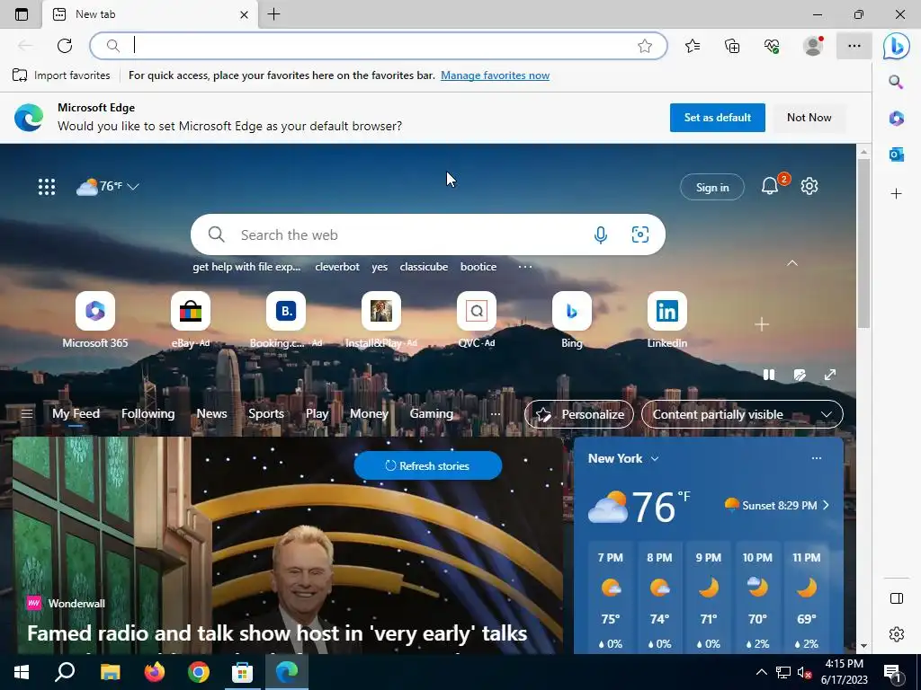Change New York location dropdown
The image size is (921, 690).
(x=655, y=459)
